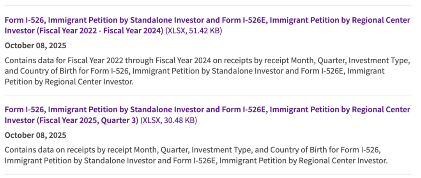The image size is (421, 178).
Task: Click the bottom divider below Quarter 3 entry
Action: tap(208, 174)
